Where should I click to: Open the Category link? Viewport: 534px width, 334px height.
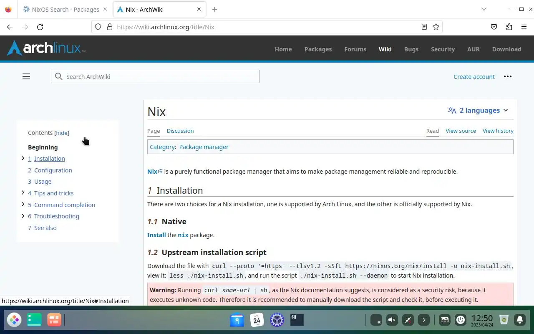point(162,147)
